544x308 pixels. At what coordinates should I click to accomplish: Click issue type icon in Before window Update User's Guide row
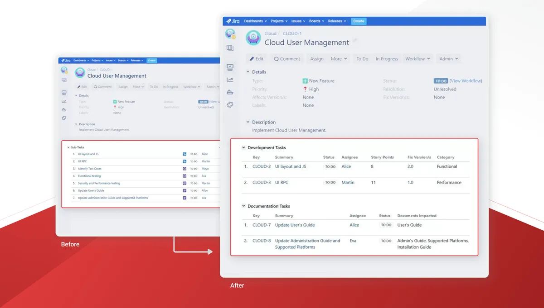[x=185, y=190]
